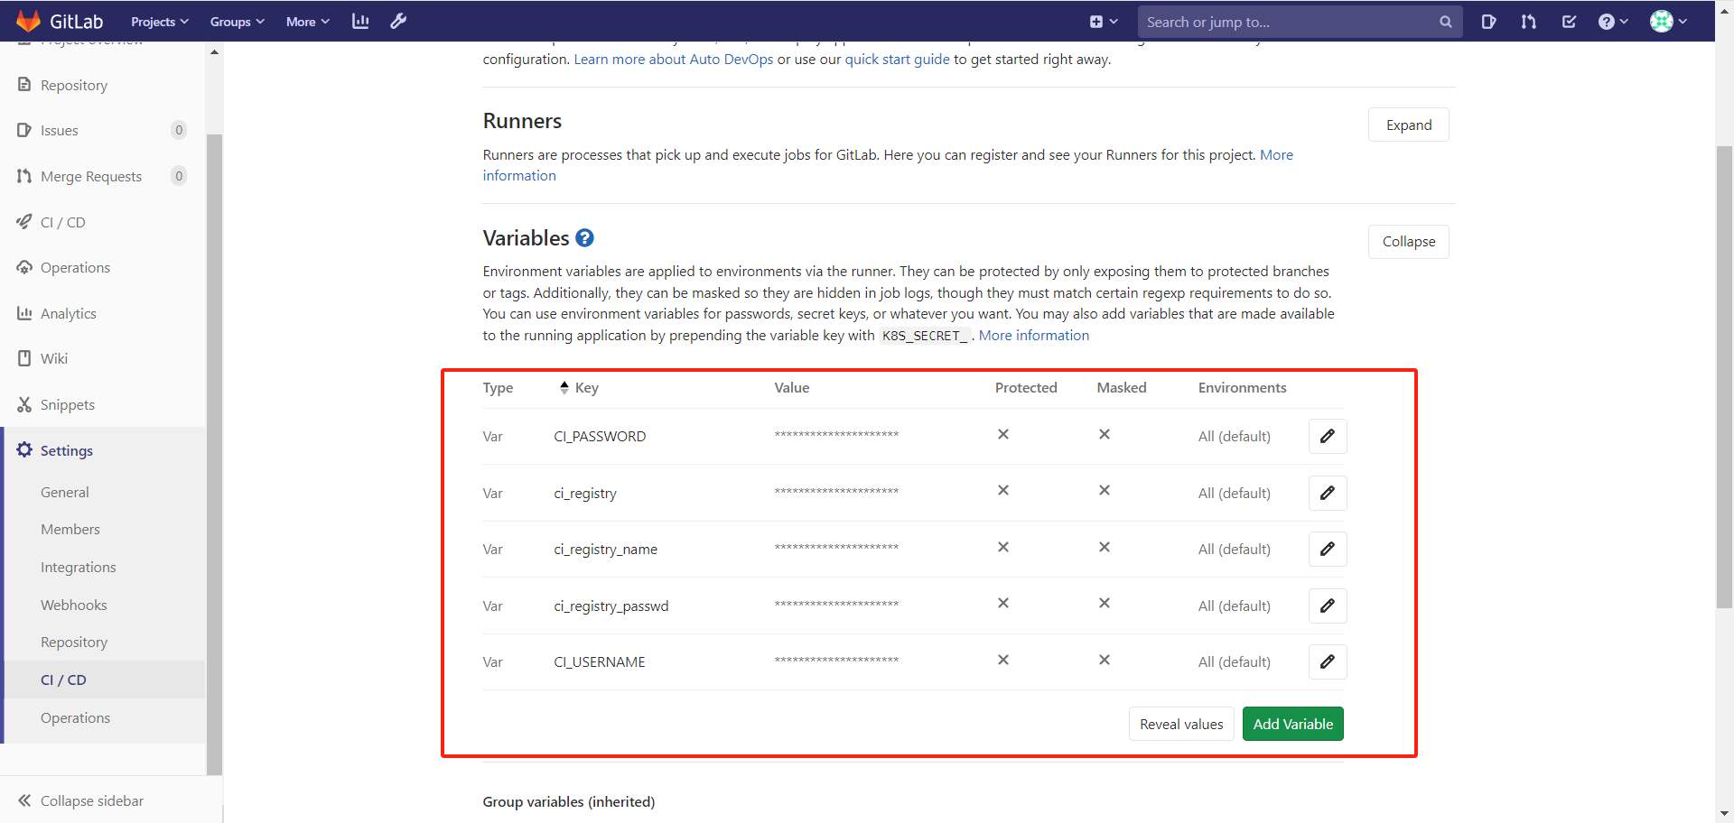Open the Projects dropdown menu

(159, 21)
